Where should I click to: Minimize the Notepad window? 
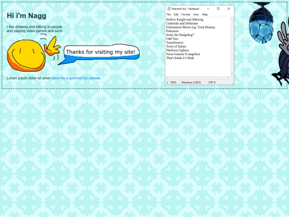[x=208, y=9]
